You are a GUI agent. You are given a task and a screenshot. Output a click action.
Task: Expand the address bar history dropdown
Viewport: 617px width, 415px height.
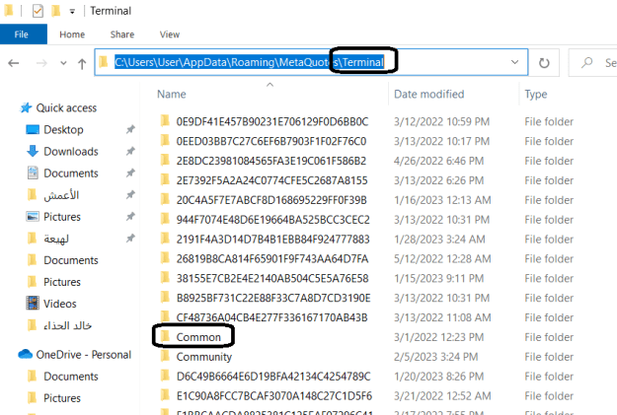[514, 62]
